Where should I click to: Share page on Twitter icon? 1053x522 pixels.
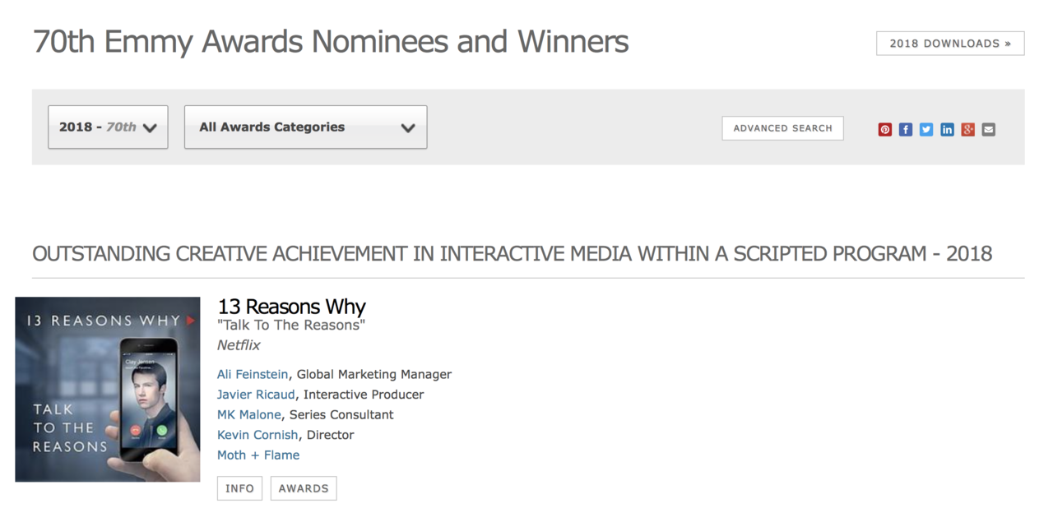(x=926, y=129)
